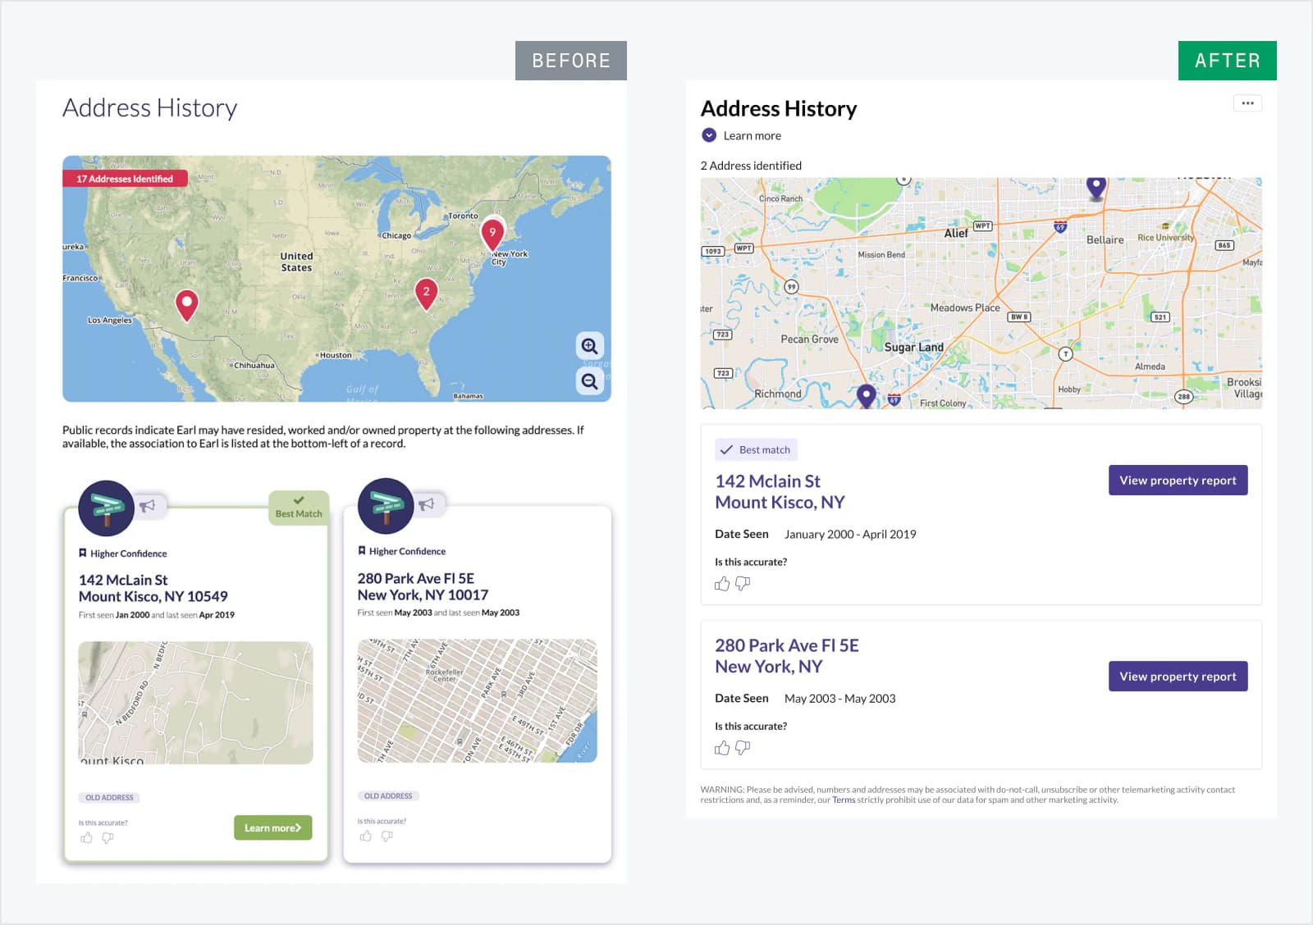
Task: Thumbs down 280 Park Ave in After panel
Action: point(743,748)
